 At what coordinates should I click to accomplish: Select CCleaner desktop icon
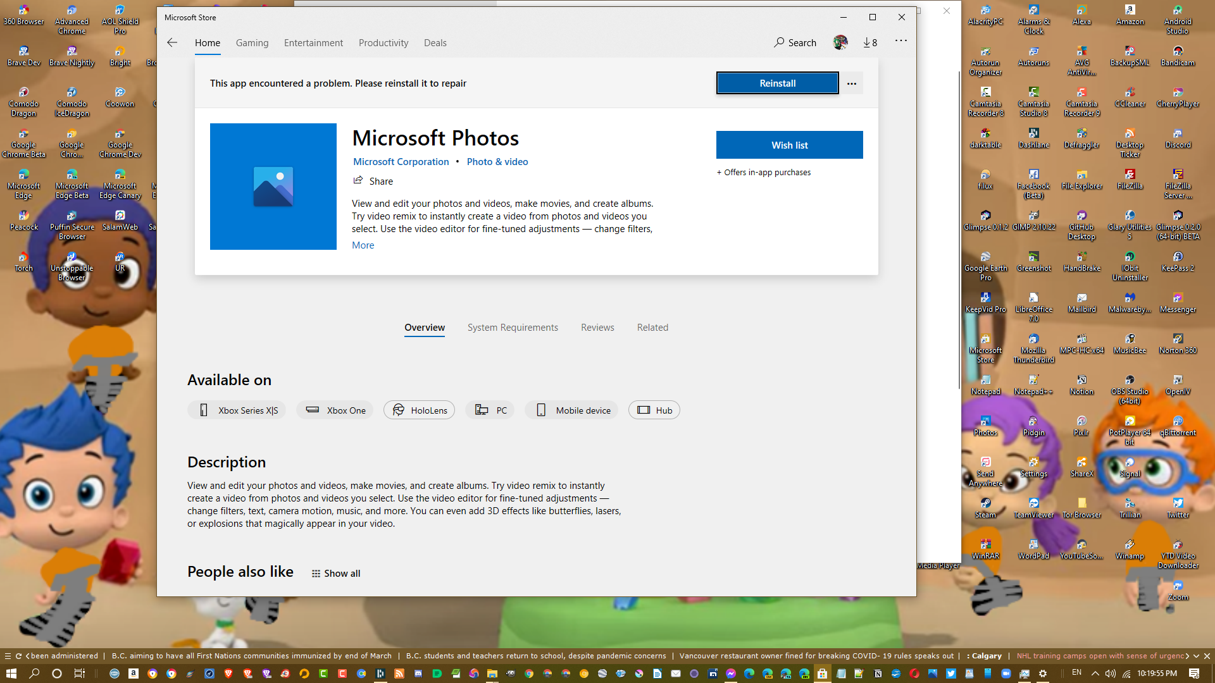[1130, 98]
